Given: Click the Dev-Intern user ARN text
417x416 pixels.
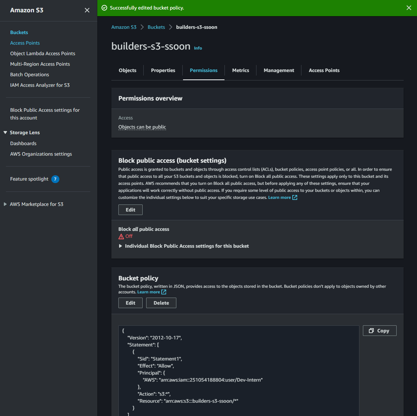Looking at the screenshot, I should pyautogui.click(x=211, y=380).
